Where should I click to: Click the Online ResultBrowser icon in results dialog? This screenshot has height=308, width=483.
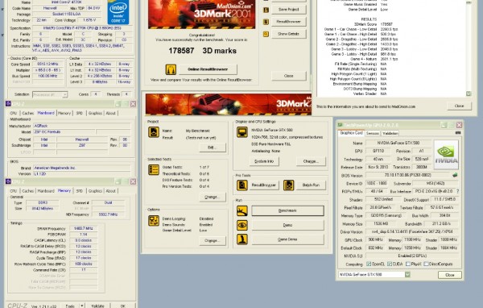(x=171, y=69)
